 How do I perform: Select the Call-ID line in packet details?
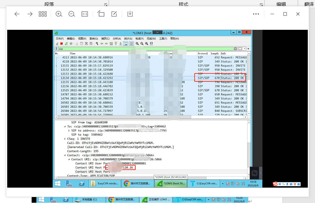[111, 143]
